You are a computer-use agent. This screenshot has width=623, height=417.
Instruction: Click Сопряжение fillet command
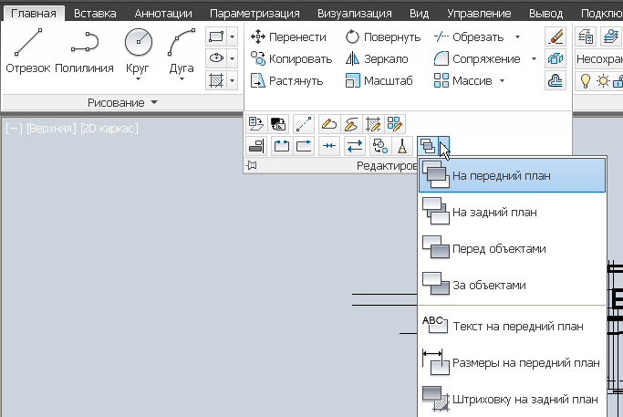coord(477,58)
